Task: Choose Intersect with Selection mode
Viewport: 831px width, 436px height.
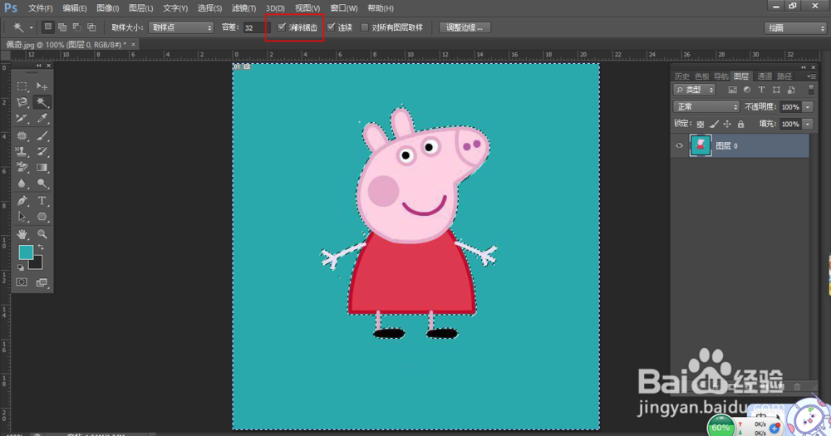Action: (x=91, y=27)
